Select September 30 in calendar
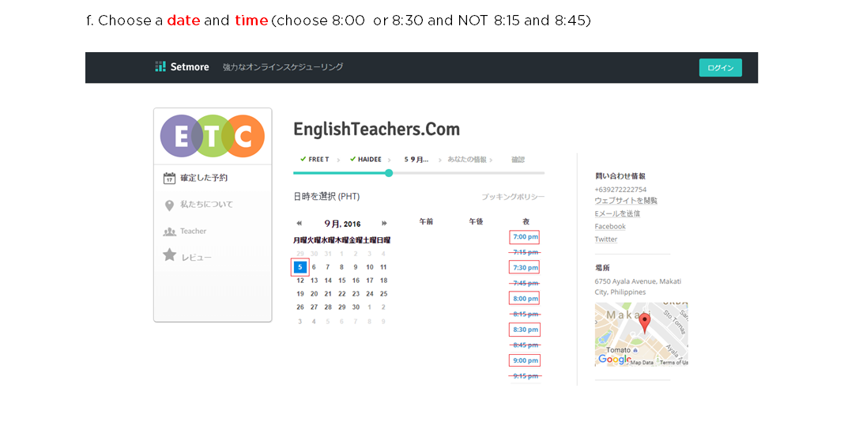Image resolution: width=844 pixels, height=426 pixels. click(356, 307)
